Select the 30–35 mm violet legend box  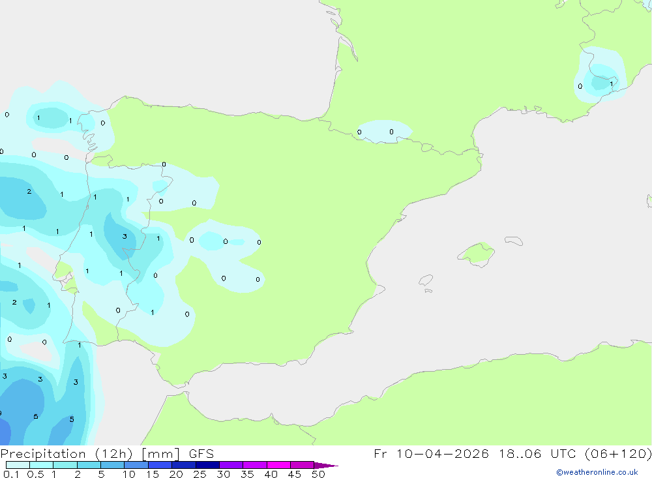tap(231, 465)
